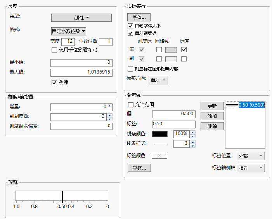Click the 副刻度数 input field
The image size is (272, 219).
(x=79, y=117)
